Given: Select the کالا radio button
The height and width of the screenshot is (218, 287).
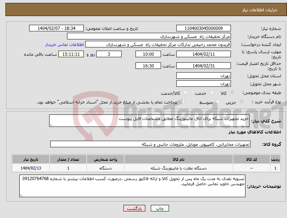Looking at the screenshot, I should click(232, 93).
